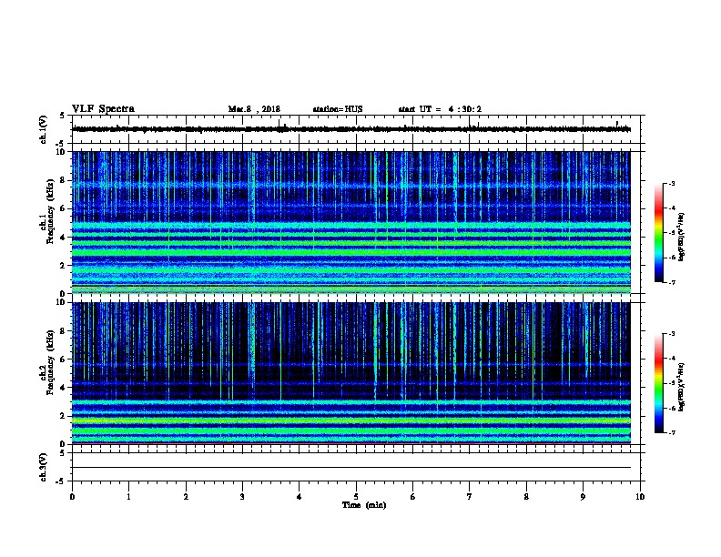Click the ch.2 colorbar log(PSD) label

coord(681,387)
